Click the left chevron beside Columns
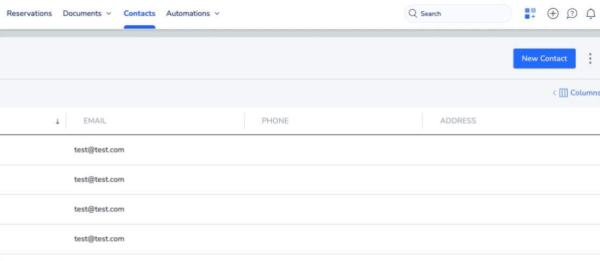 (x=554, y=93)
